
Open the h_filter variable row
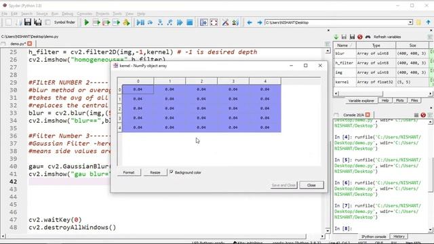click(381, 63)
